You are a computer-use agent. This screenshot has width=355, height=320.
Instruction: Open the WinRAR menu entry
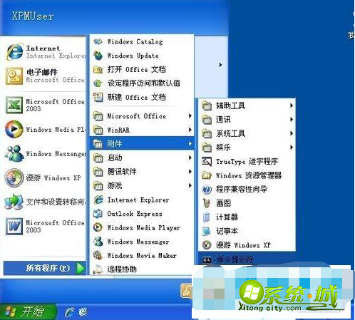pos(142,130)
